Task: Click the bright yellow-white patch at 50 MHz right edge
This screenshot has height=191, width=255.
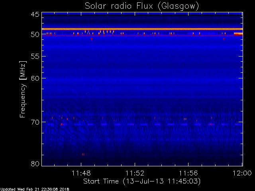Action: (238, 34)
